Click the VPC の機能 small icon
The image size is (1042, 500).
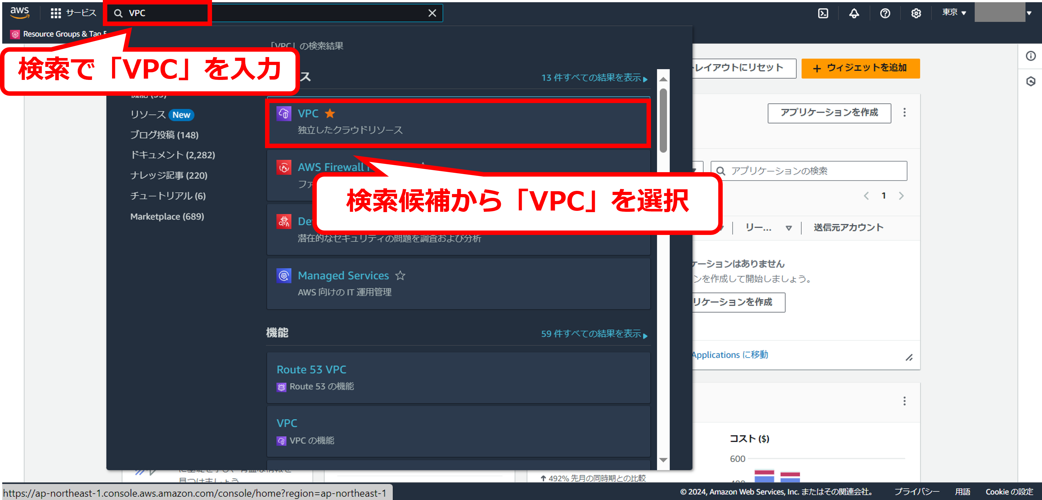[281, 441]
